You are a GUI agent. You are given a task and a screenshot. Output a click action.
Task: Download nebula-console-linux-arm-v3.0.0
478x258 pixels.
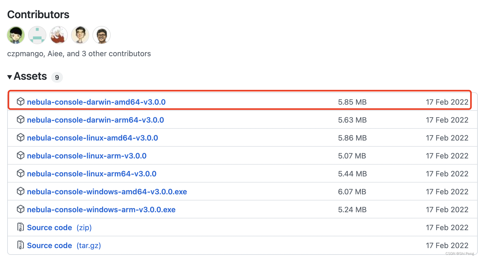point(87,156)
